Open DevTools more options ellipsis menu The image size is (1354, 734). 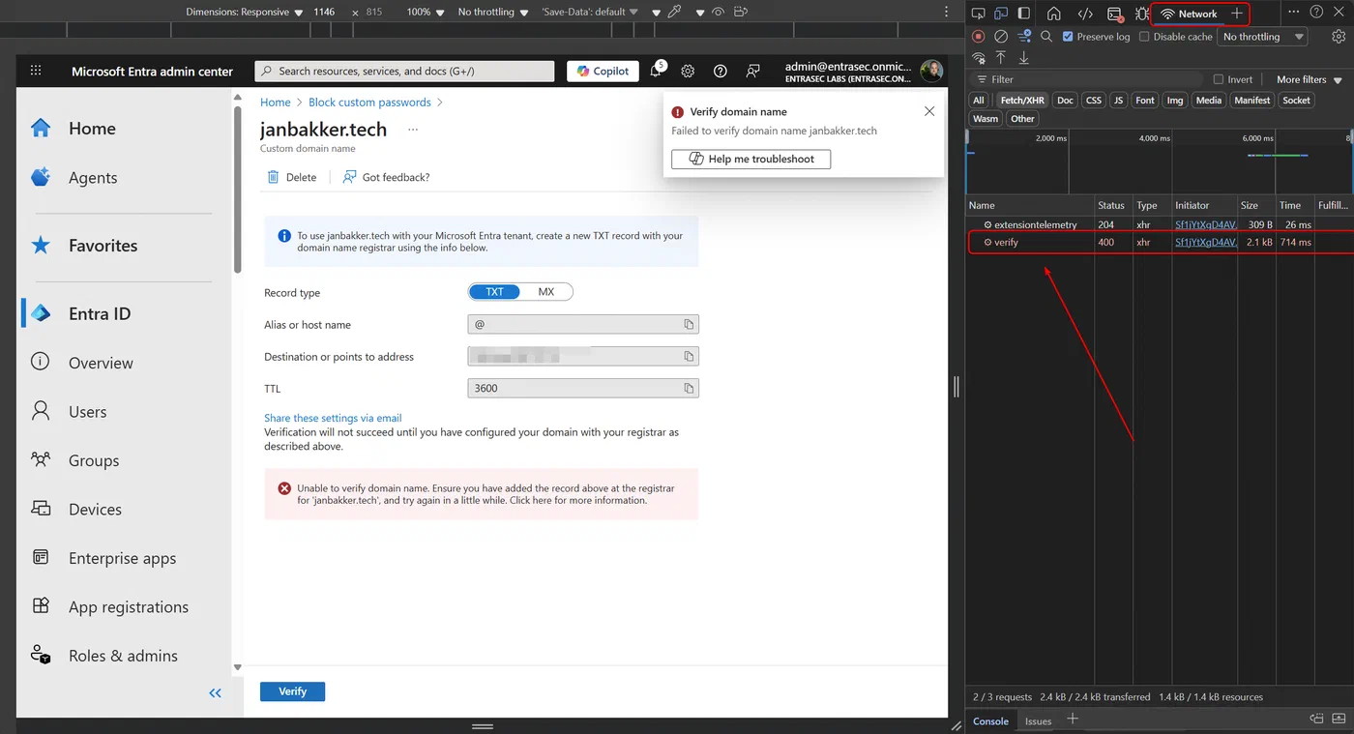1294,13
